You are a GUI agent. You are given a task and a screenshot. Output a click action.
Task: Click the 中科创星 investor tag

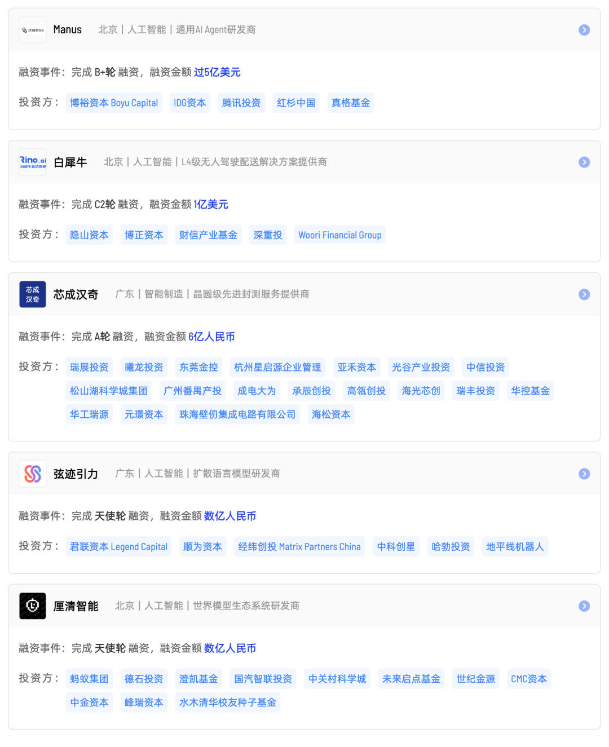[396, 547]
